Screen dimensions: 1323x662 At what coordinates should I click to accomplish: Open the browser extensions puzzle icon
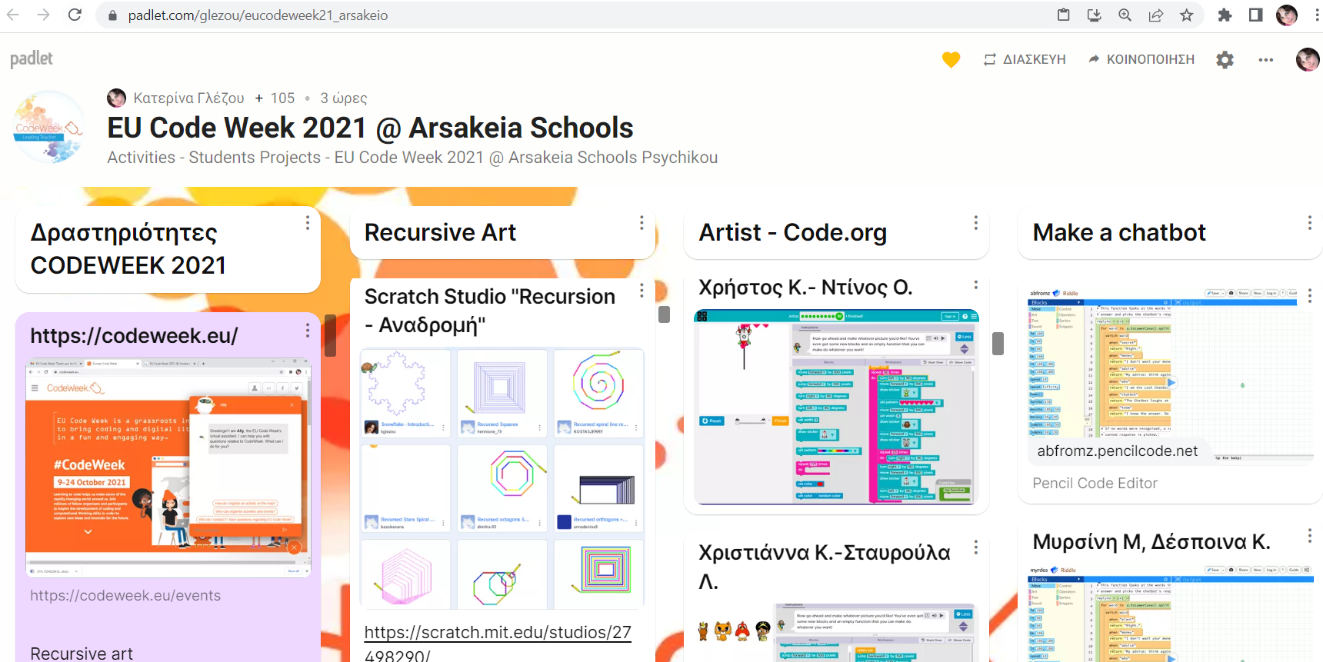(x=1225, y=15)
